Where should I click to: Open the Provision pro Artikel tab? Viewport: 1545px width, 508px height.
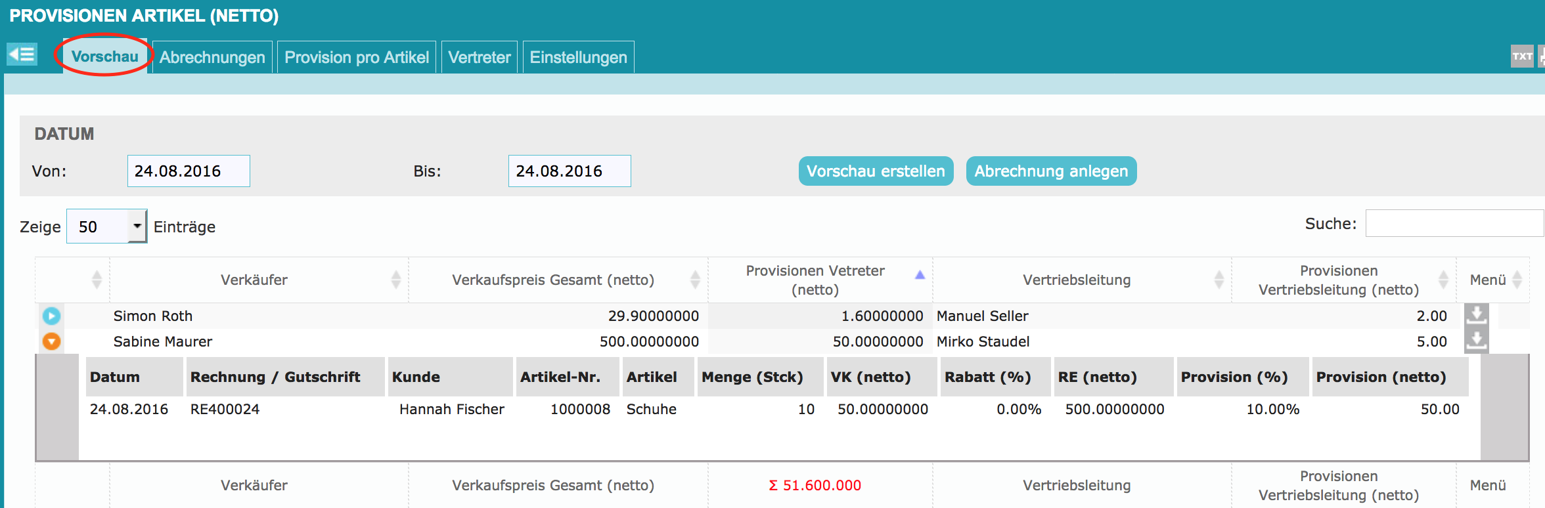coord(356,58)
